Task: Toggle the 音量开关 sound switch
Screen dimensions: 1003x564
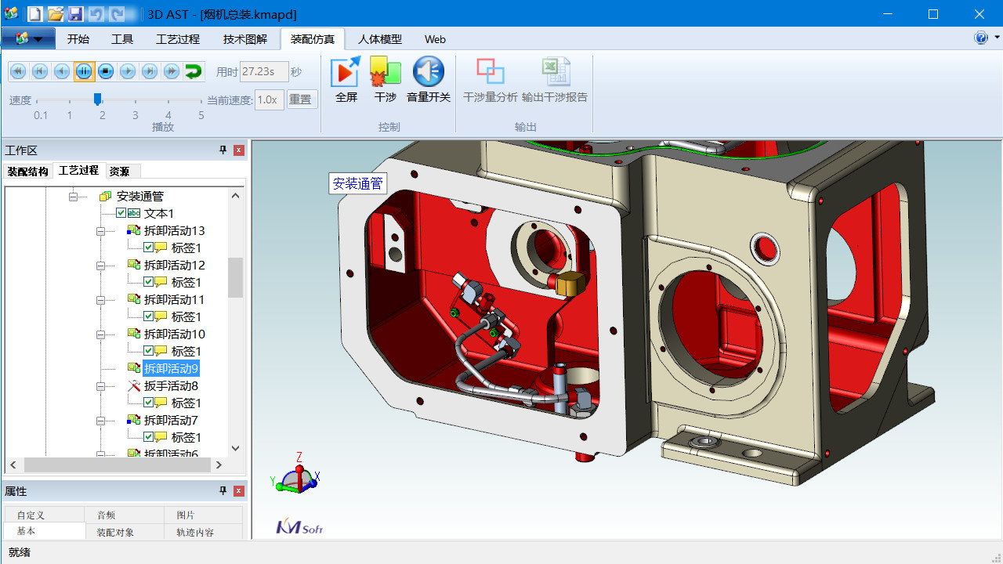Action: 429,79
